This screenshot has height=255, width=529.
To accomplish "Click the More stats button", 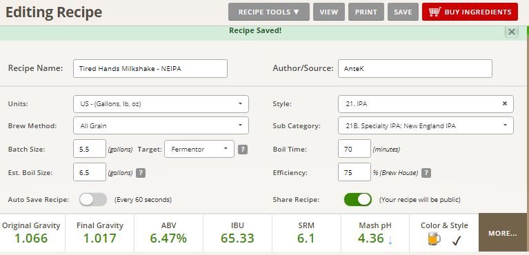I will point(503,233).
